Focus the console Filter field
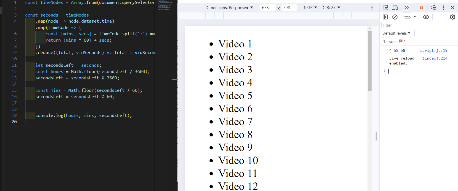The height and width of the screenshot is (191, 458). click(x=412, y=25)
